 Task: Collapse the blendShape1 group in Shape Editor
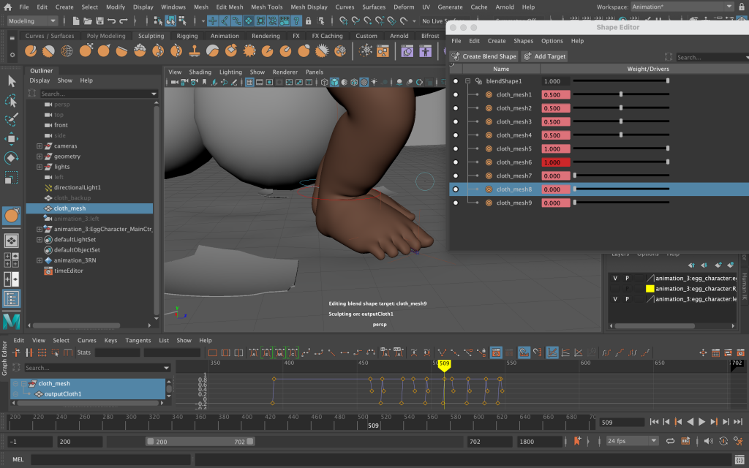coord(468,81)
